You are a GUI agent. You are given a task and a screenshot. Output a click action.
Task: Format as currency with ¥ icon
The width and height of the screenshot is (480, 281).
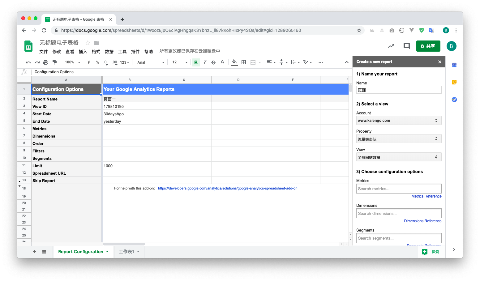(89, 62)
